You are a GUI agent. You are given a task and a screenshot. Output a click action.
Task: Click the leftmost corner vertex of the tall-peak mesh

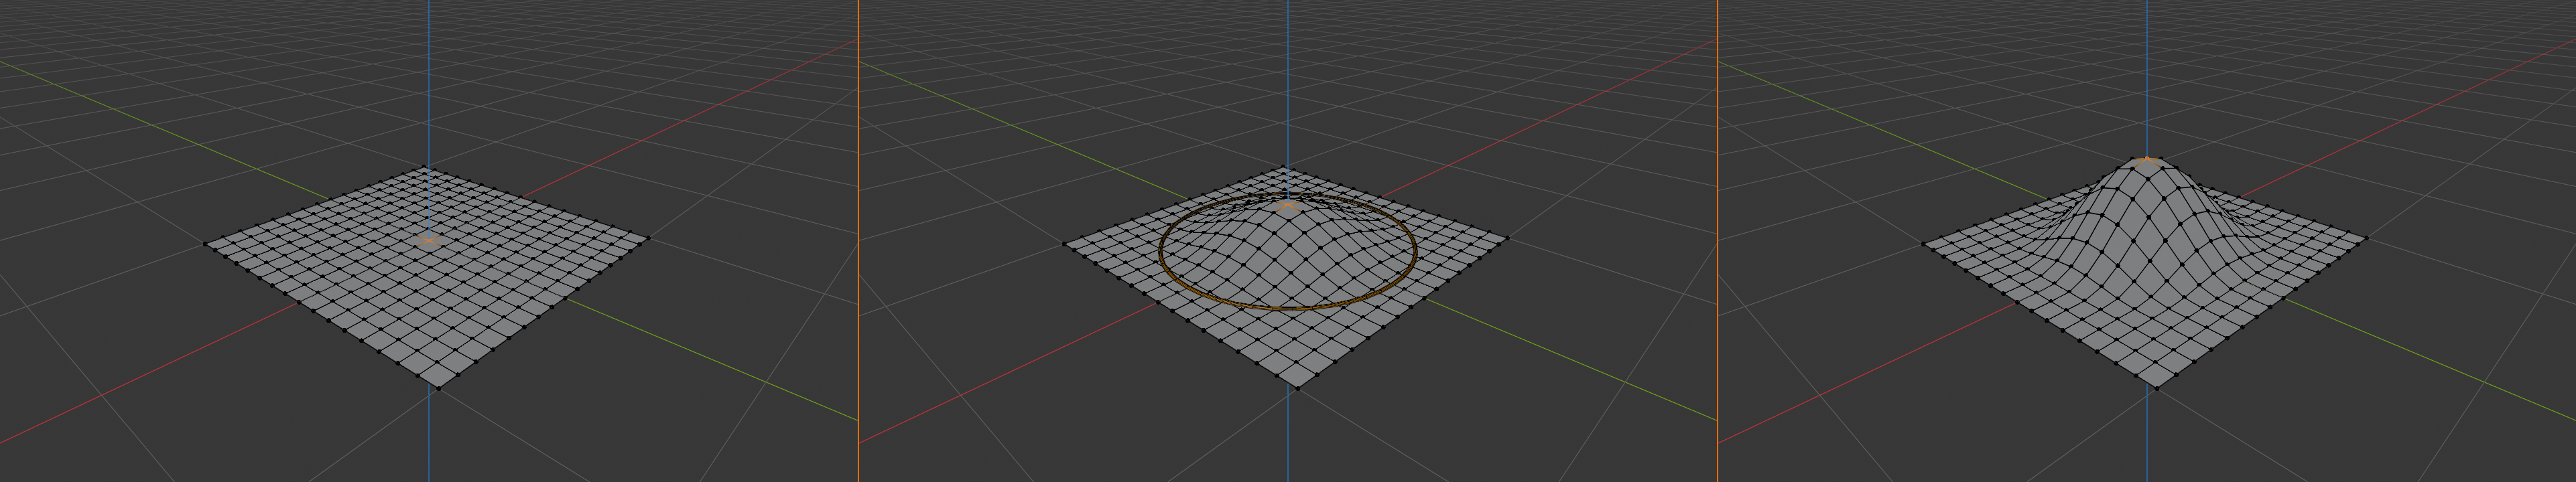[1923, 243]
